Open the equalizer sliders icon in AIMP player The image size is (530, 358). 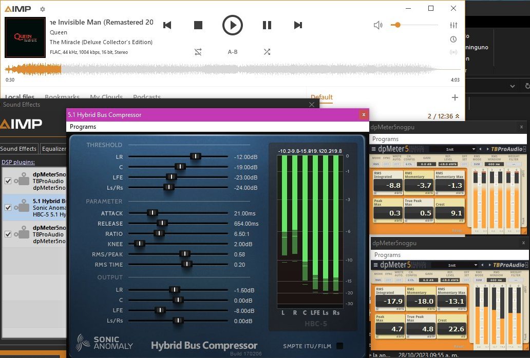coord(453,25)
